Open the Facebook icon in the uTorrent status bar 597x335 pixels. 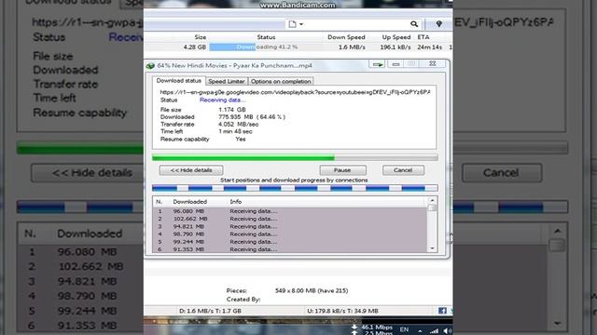(x=442, y=311)
